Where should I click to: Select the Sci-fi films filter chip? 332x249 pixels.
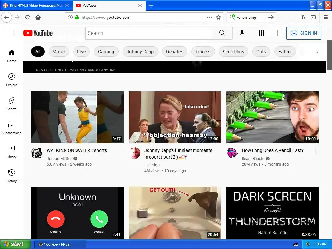coord(233,52)
